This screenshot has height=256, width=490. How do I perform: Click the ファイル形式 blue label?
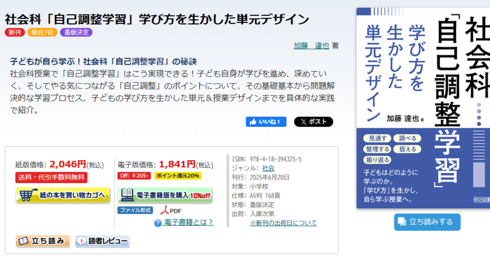pos(135,210)
